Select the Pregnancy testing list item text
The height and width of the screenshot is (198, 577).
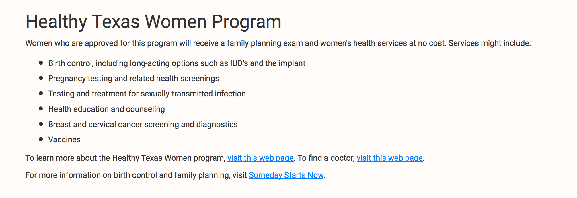point(134,79)
